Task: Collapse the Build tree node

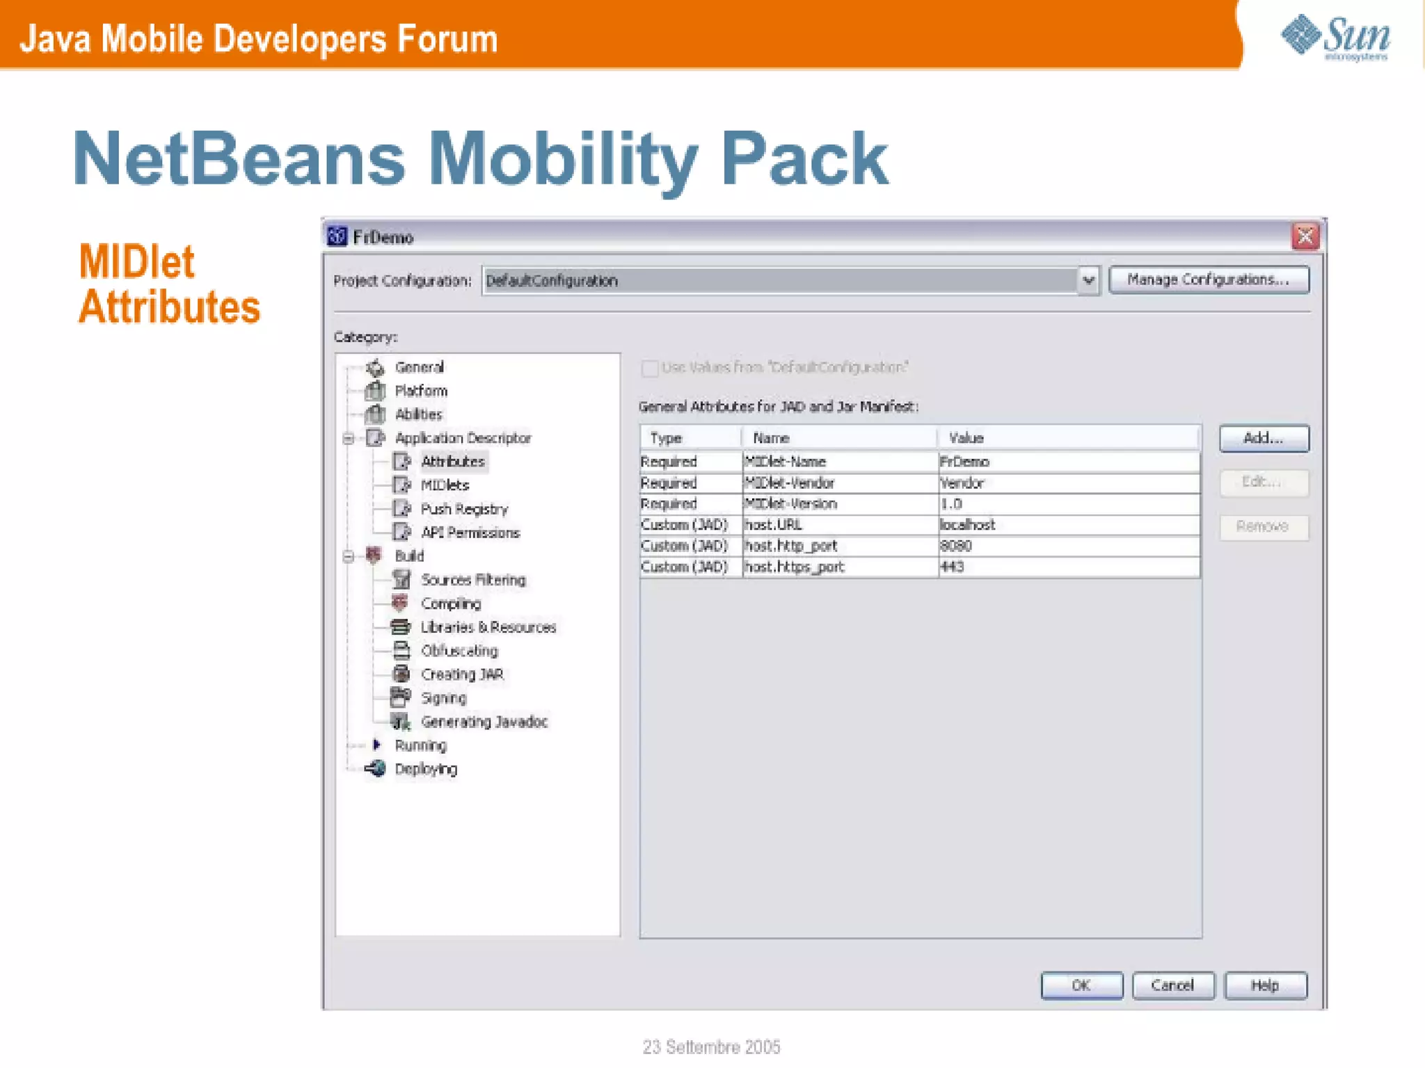Action: [x=349, y=556]
